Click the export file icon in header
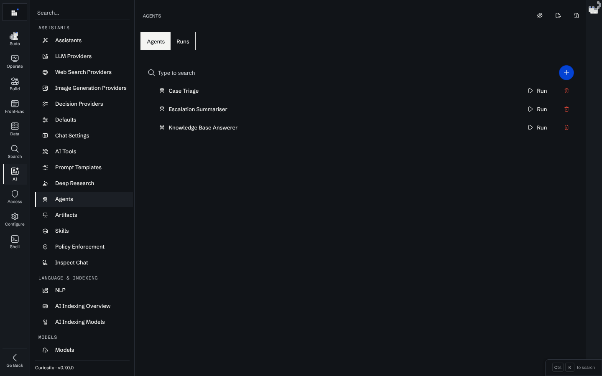The height and width of the screenshot is (376, 602). (x=558, y=15)
